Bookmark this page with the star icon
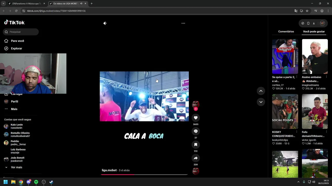Screen dimensions: 332x186 click(x=307, y=11)
